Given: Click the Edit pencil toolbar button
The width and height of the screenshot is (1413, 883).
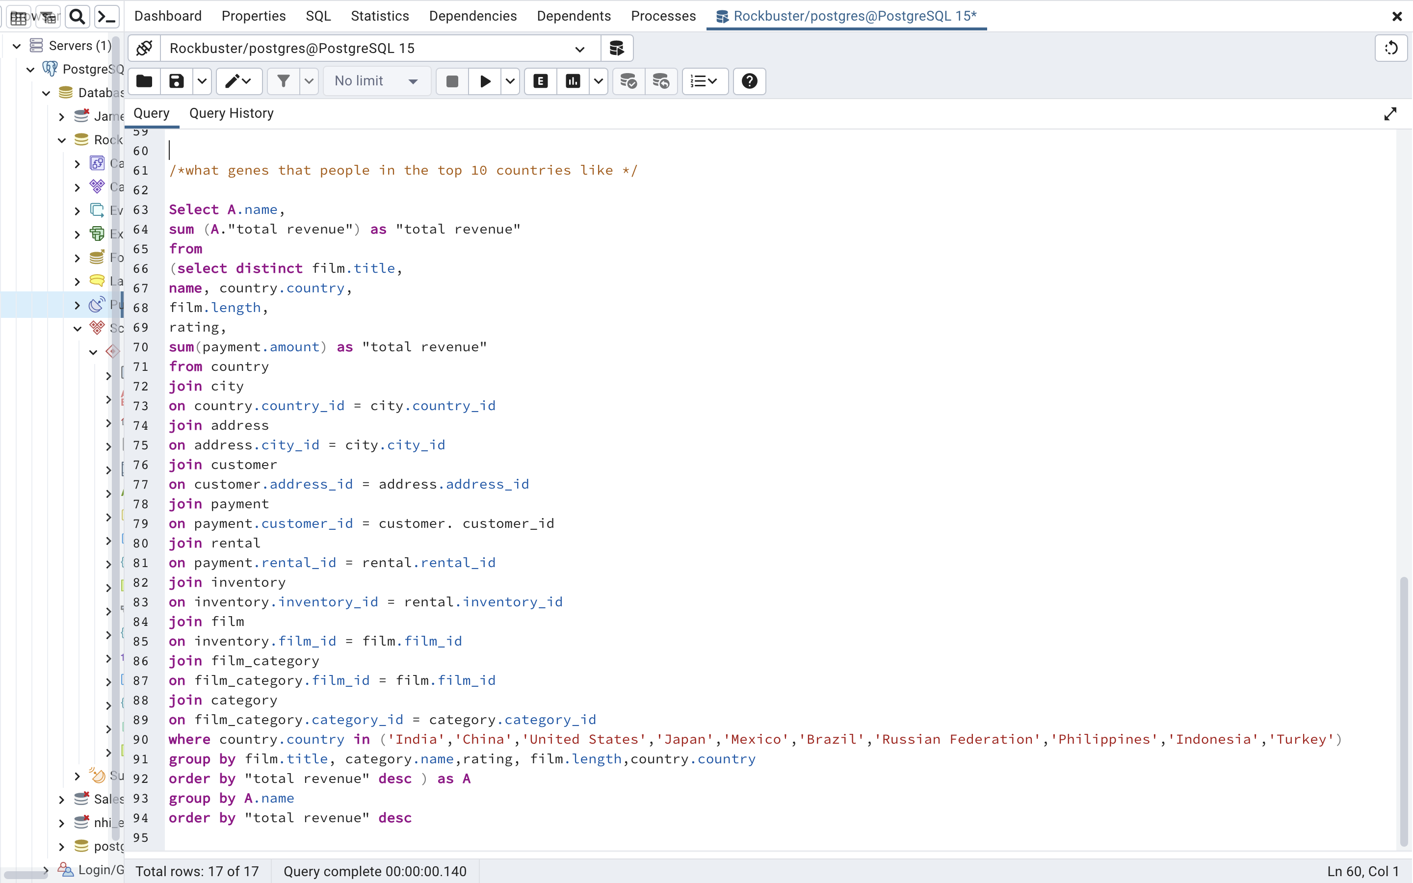Looking at the screenshot, I should pyautogui.click(x=239, y=80).
